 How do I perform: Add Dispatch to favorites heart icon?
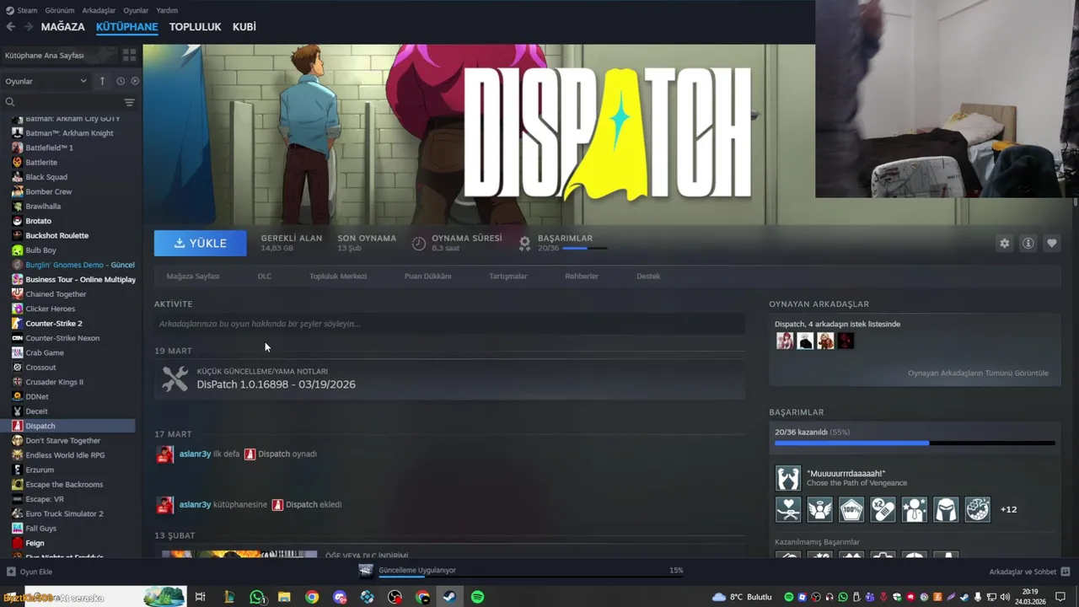click(x=1051, y=243)
